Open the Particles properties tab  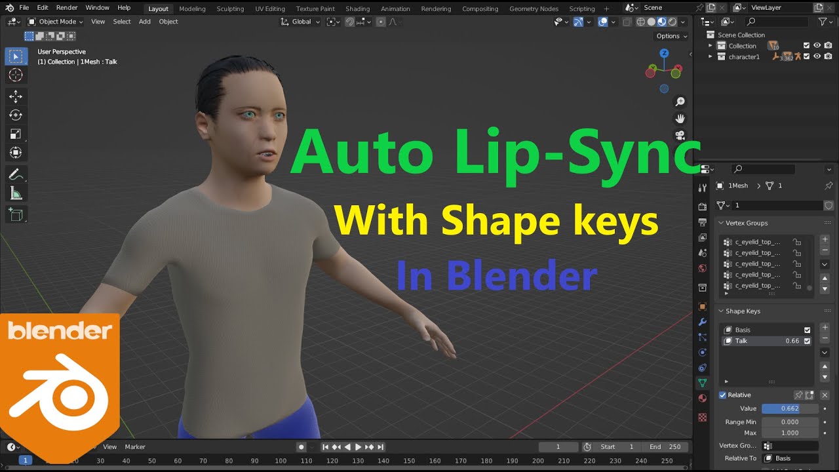point(703,337)
